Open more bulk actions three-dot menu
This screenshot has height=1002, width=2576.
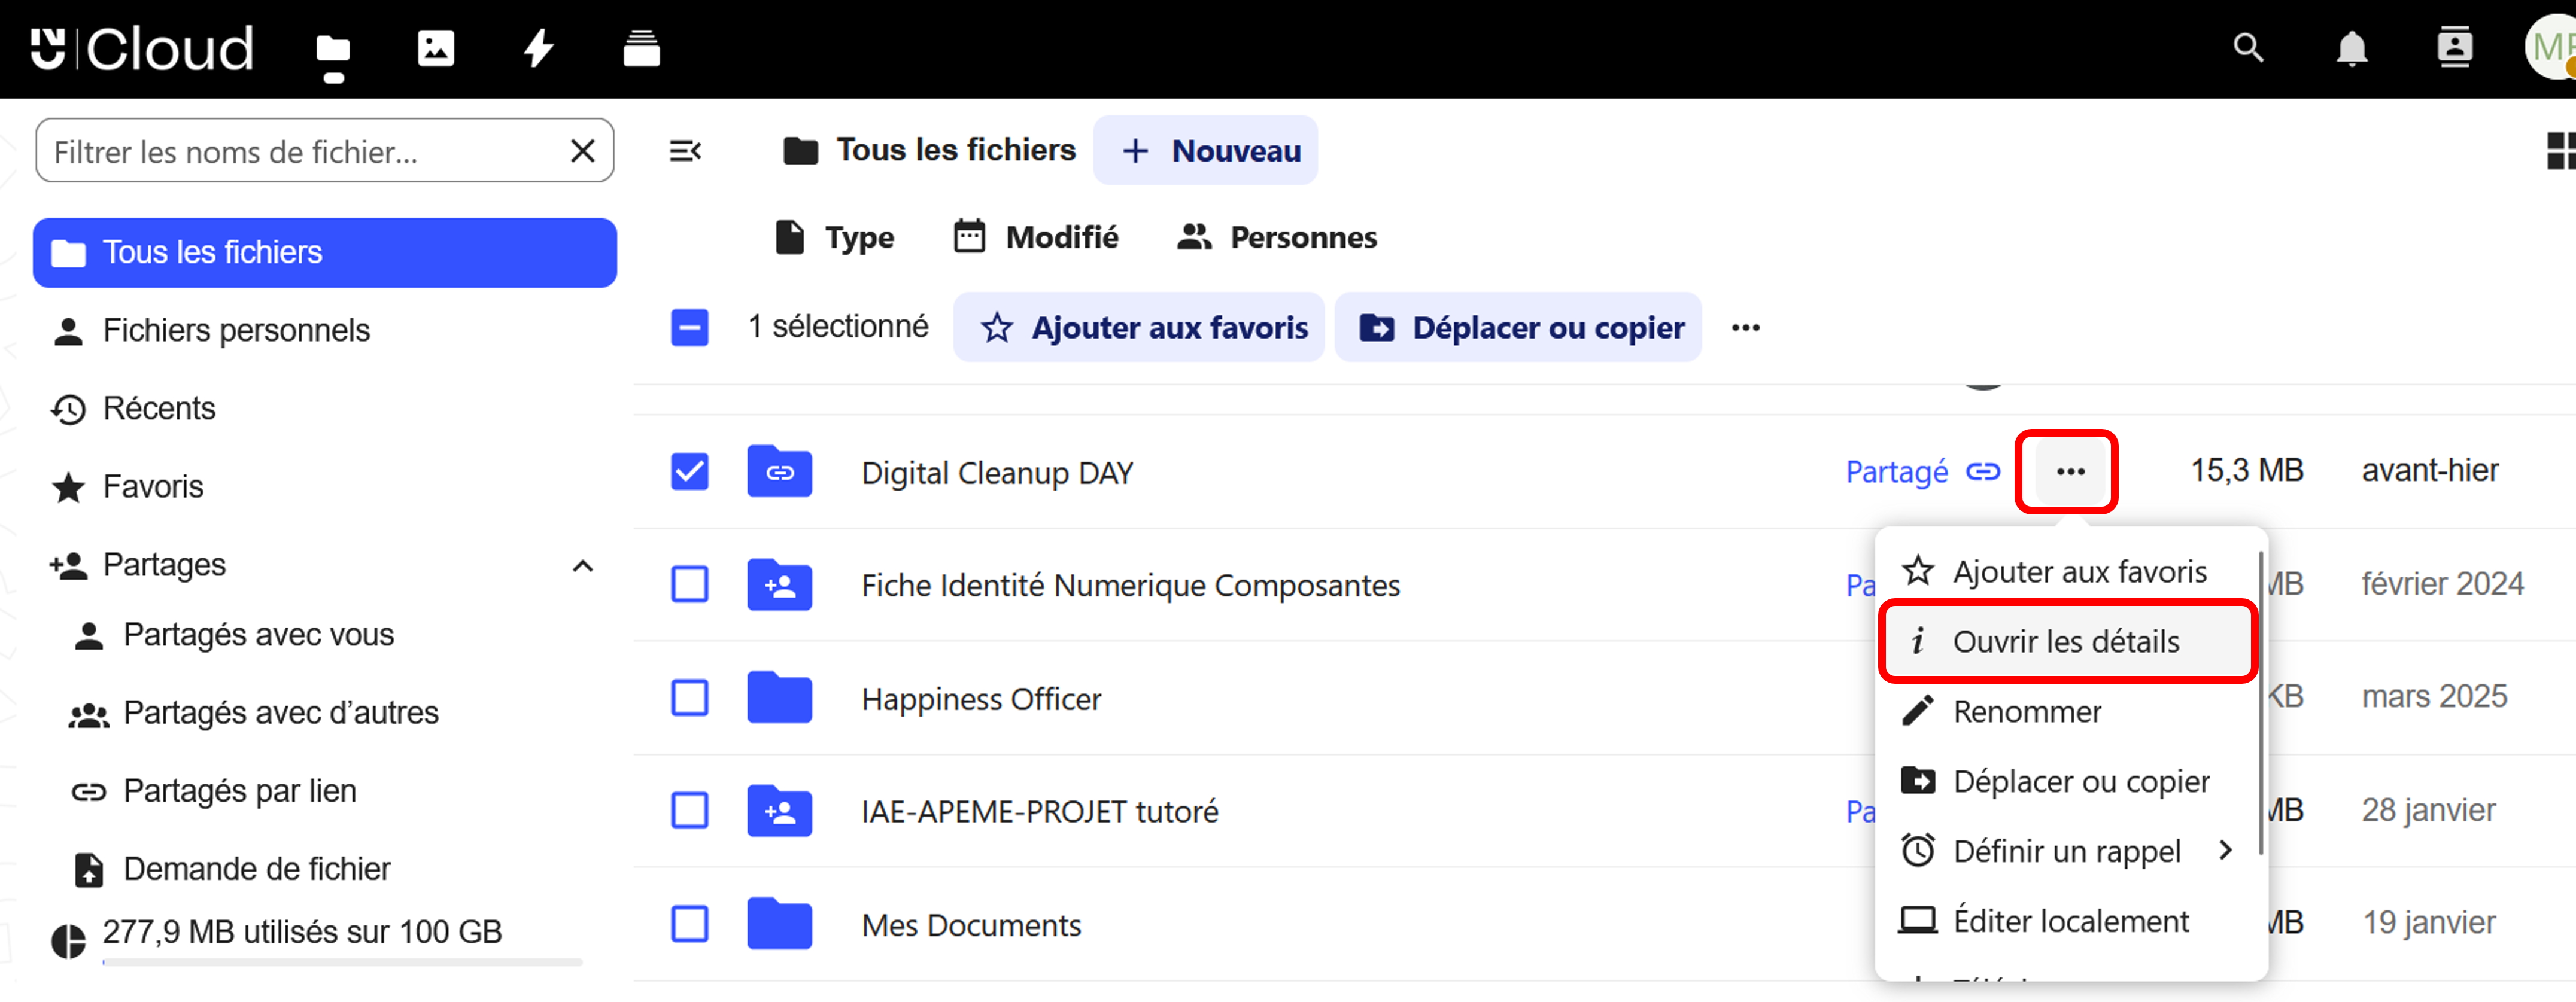pos(1746,328)
